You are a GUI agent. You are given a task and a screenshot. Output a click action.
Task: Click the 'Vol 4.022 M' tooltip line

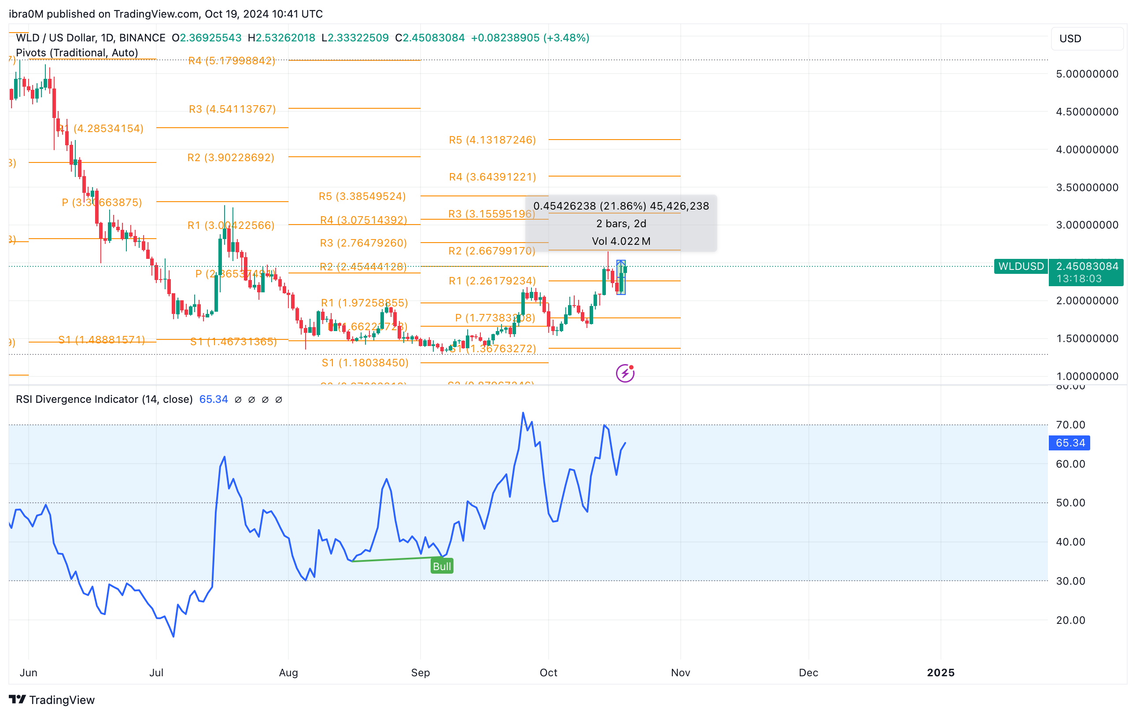pos(621,240)
